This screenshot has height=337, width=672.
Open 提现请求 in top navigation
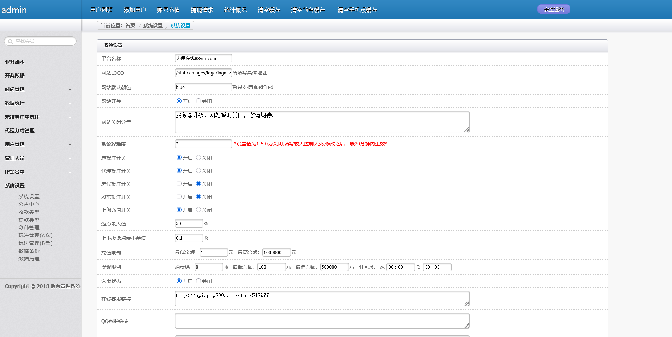tap(202, 10)
